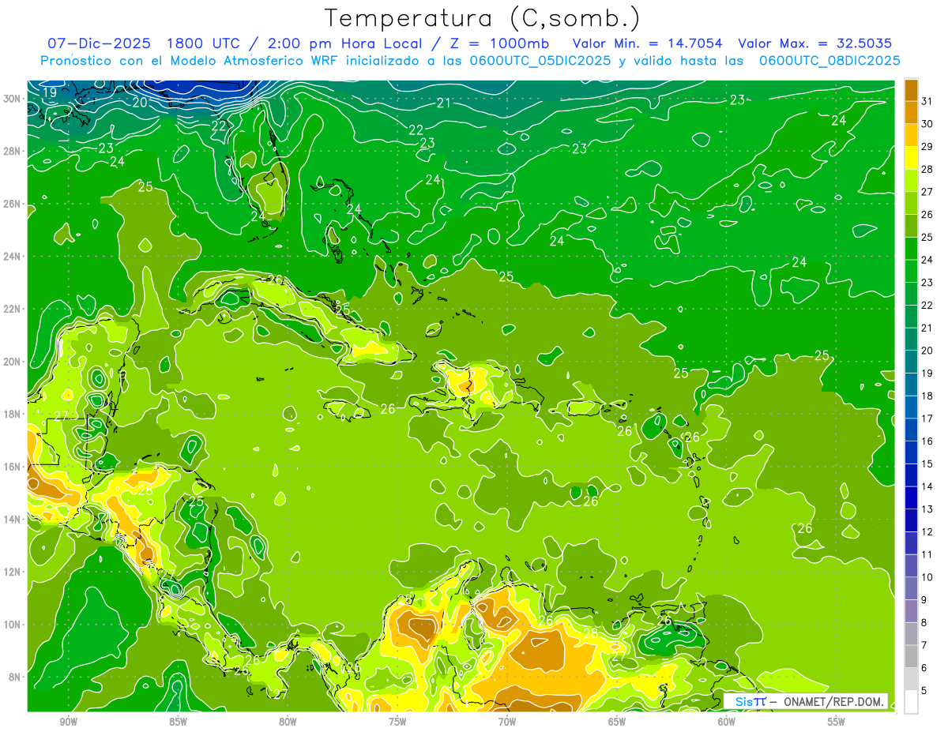
Task: Click the "21" contour label on the map
Action: pyautogui.click(x=443, y=103)
